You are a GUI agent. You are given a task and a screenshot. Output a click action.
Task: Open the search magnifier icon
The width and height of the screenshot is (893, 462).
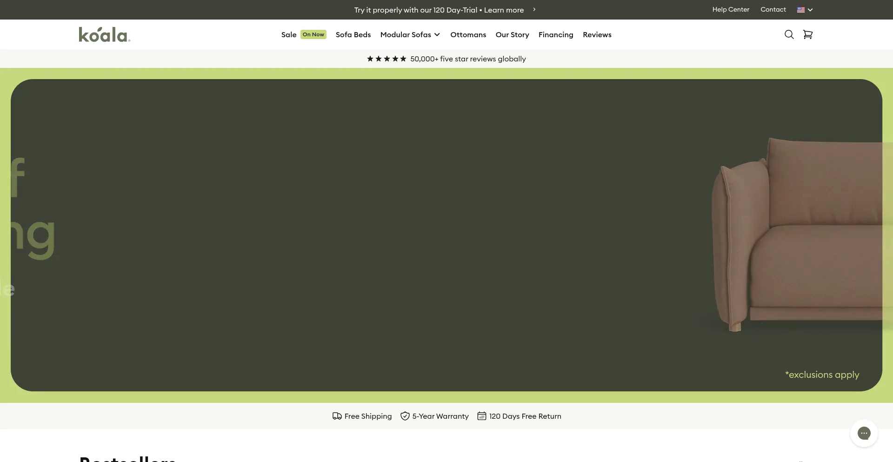[789, 34]
